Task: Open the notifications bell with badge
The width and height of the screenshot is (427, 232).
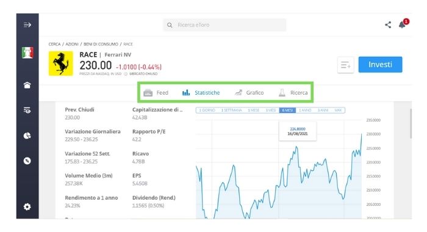Action: 403,24
